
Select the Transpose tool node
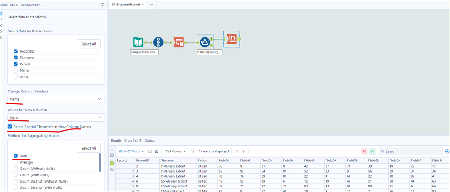point(178,42)
